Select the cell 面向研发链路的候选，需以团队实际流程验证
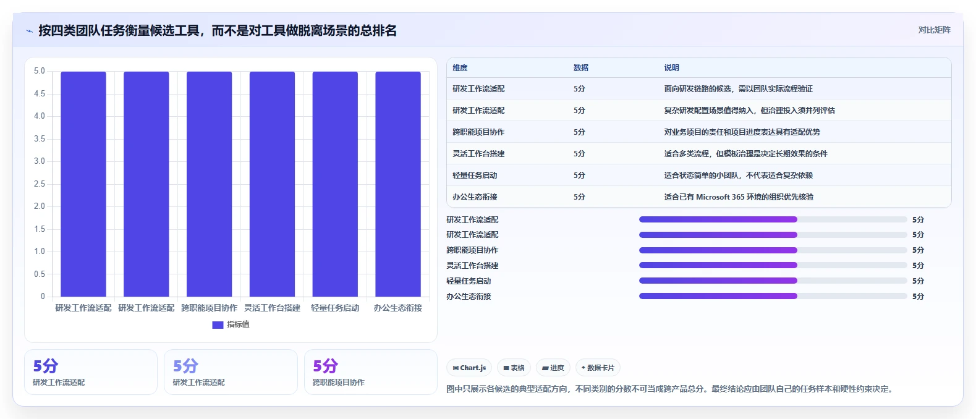The image size is (976, 419). click(x=739, y=89)
